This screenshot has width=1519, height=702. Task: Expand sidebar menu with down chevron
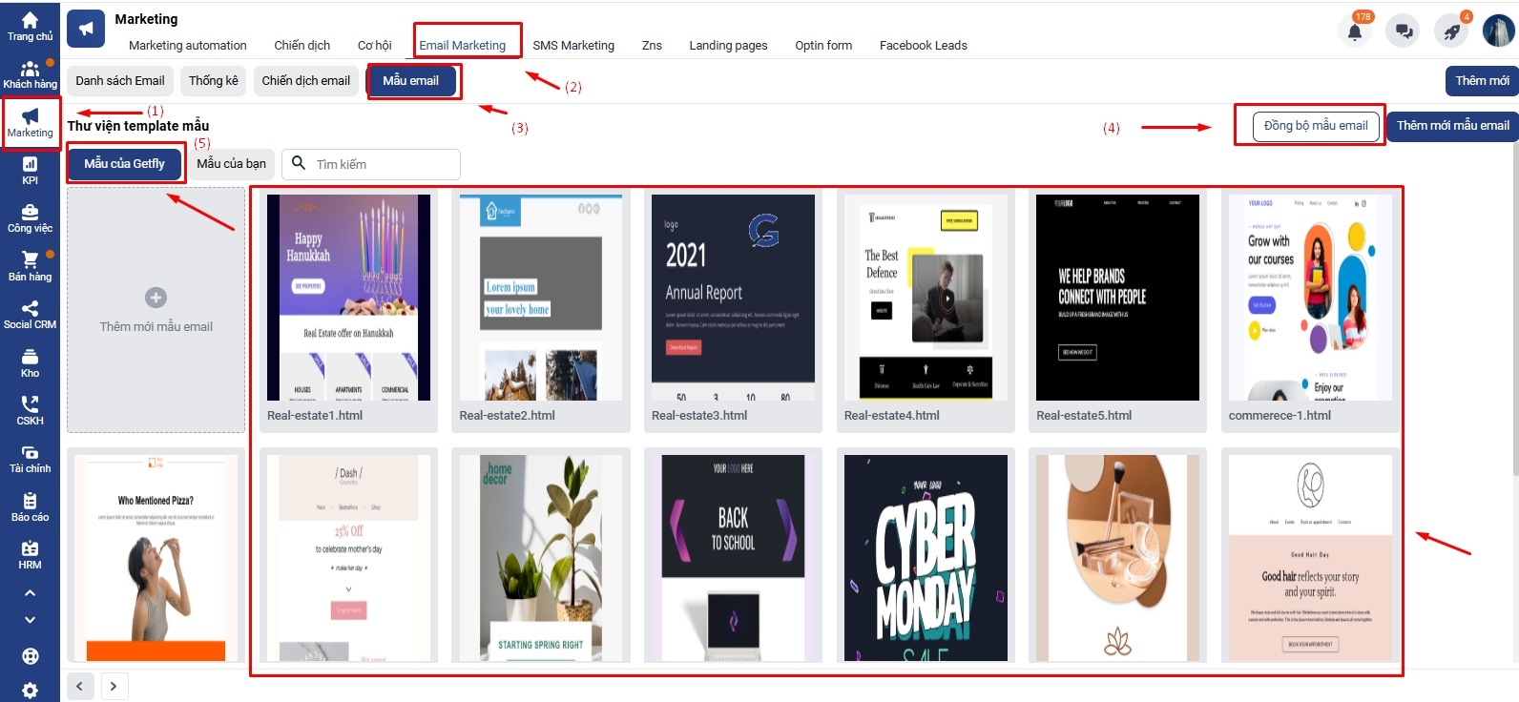30,620
